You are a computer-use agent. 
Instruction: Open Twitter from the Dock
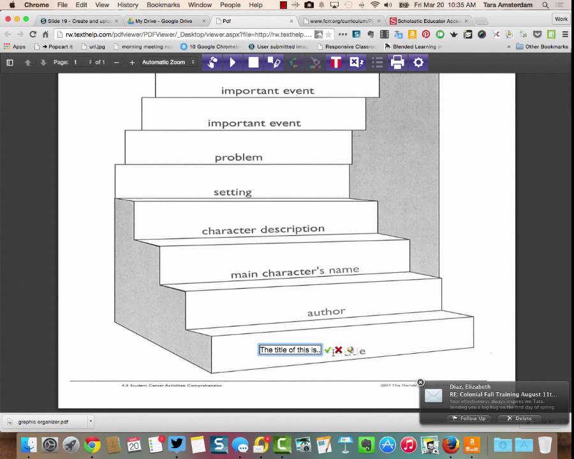[x=177, y=444]
